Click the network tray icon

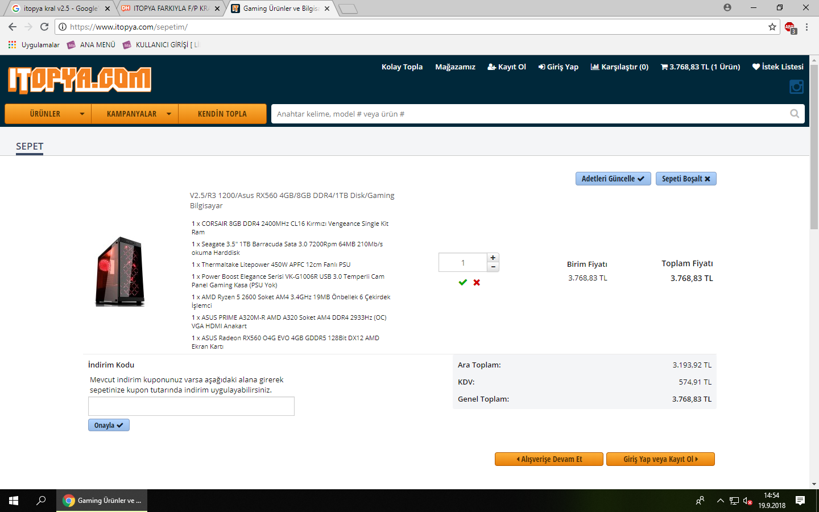pyautogui.click(x=734, y=501)
